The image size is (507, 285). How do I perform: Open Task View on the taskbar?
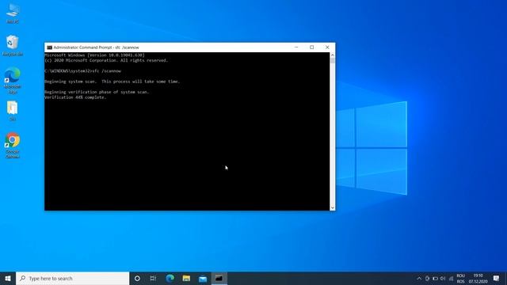click(153, 278)
